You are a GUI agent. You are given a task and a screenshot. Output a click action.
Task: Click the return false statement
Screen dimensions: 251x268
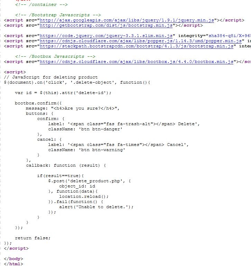pos(32,238)
